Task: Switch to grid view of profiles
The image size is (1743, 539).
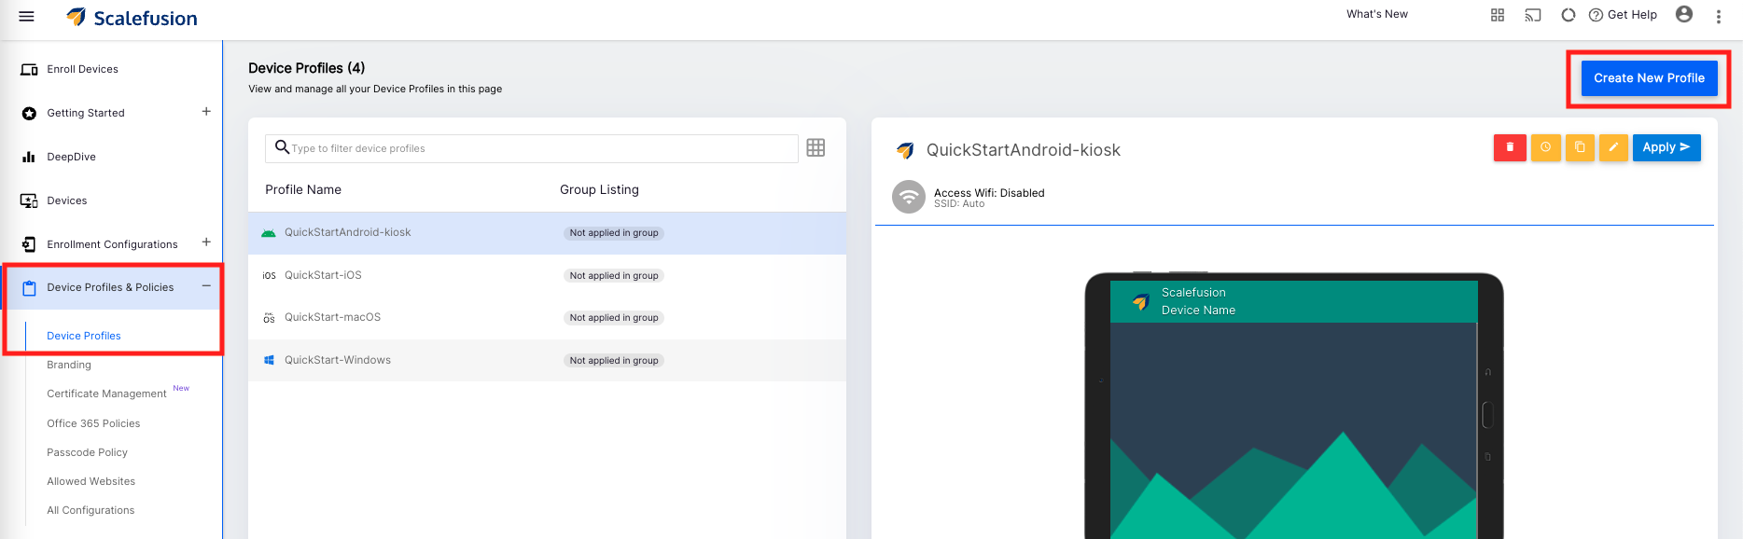Action: pos(816,147)
